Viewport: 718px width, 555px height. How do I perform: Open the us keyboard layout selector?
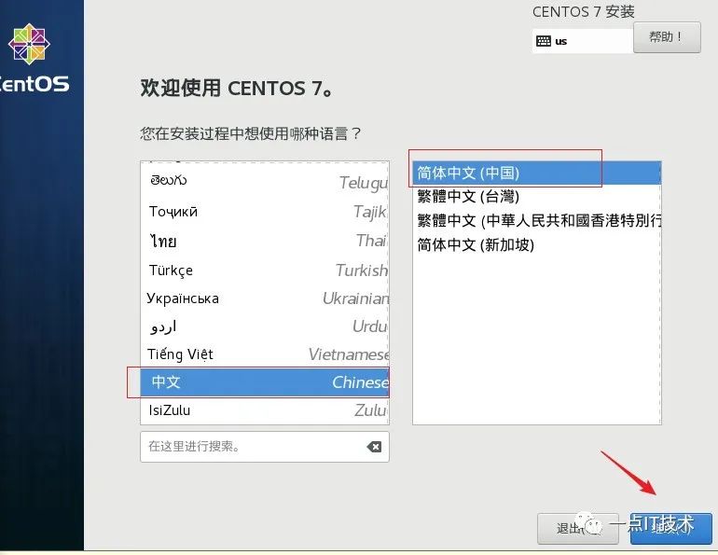pos(583,41)
